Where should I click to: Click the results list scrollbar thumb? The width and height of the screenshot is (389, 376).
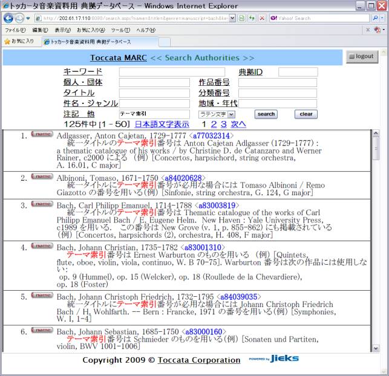coord(376,149)
